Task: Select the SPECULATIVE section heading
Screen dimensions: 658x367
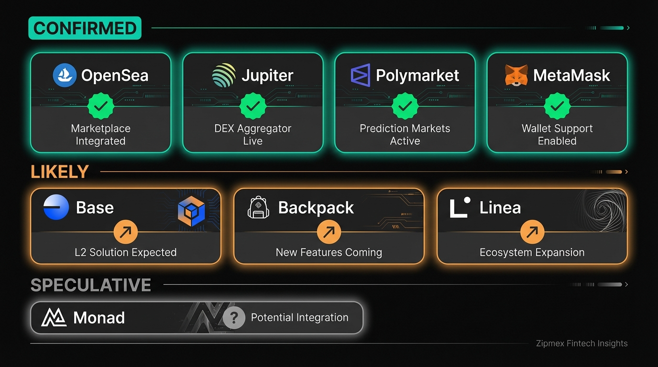Action: [91, 285]
